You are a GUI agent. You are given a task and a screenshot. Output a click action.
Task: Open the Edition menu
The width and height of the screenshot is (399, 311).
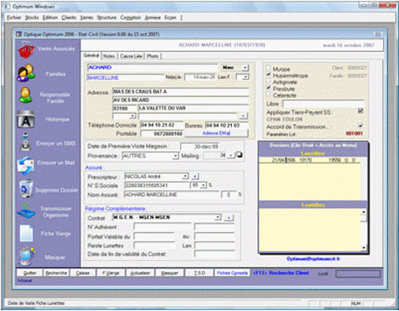click(50, 18)
